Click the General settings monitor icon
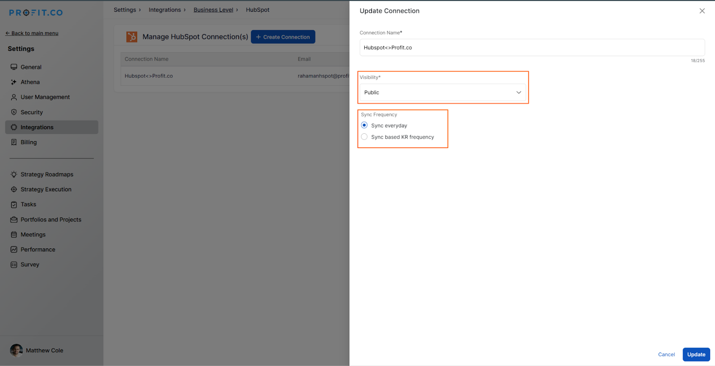 click(14, 67)
